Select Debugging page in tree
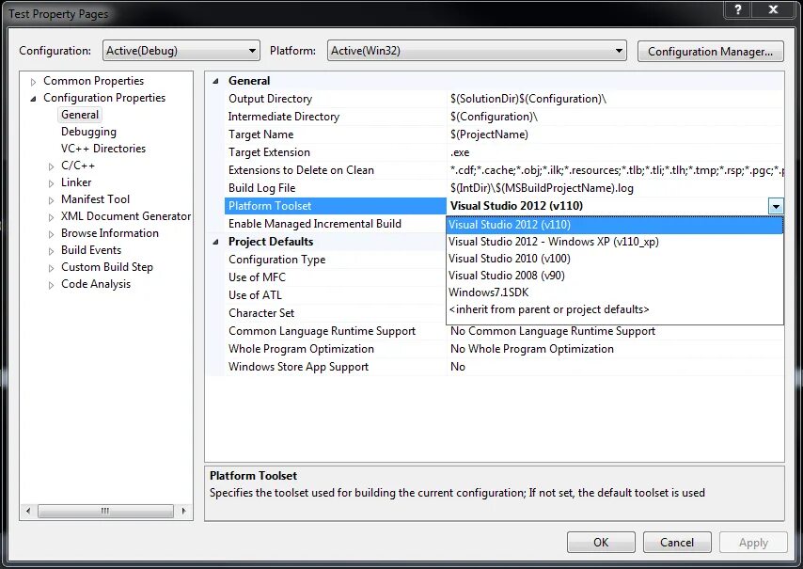803x569 pixels. tap(88, 132)
